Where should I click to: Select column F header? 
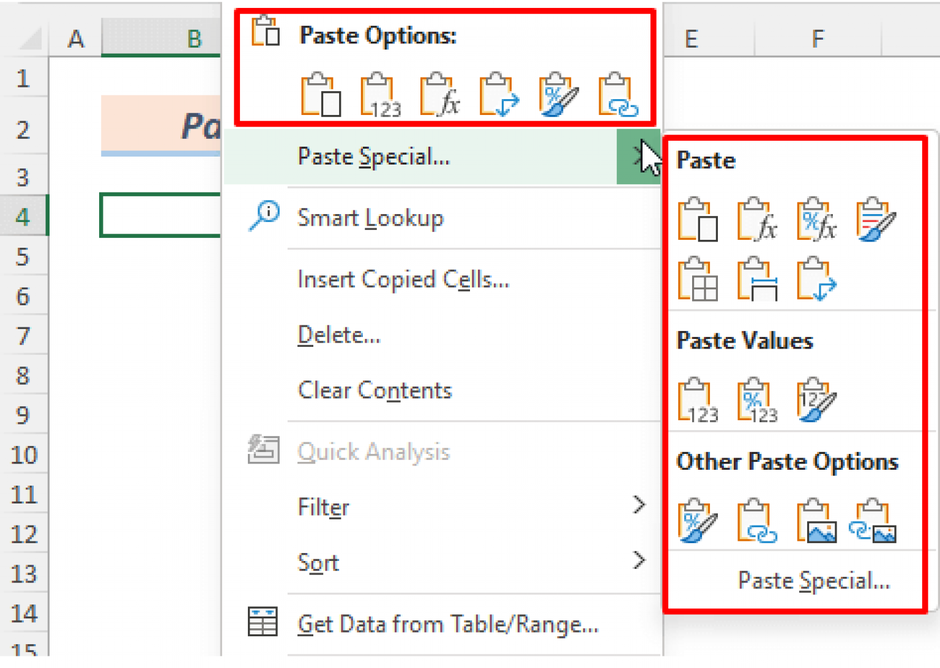pyautogui.click(x=818, y=39)
